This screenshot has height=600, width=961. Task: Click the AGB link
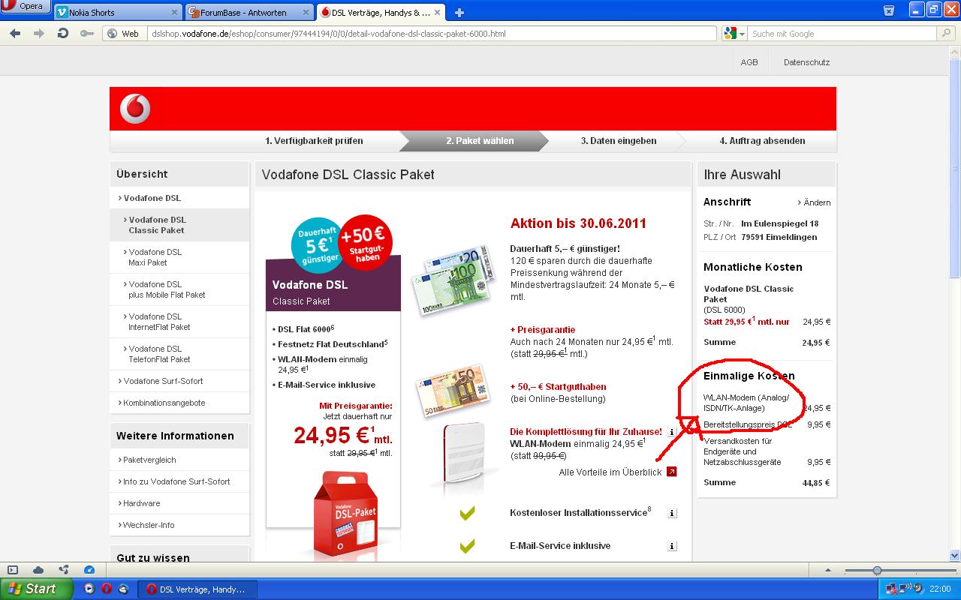pos(749,62)
